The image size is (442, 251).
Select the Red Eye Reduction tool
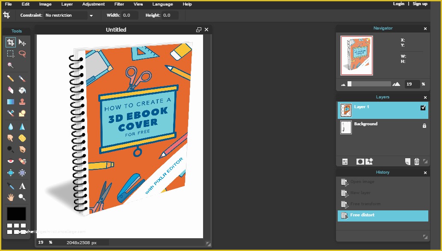click(x=10, y=161)
